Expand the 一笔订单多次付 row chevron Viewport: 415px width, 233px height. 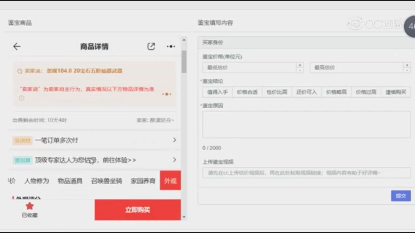pos(174,140)
